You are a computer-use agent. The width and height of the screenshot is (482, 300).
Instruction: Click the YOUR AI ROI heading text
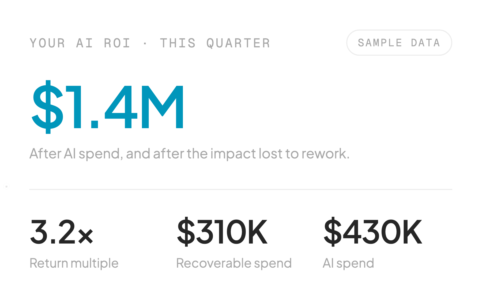click(x=80, y=43)
